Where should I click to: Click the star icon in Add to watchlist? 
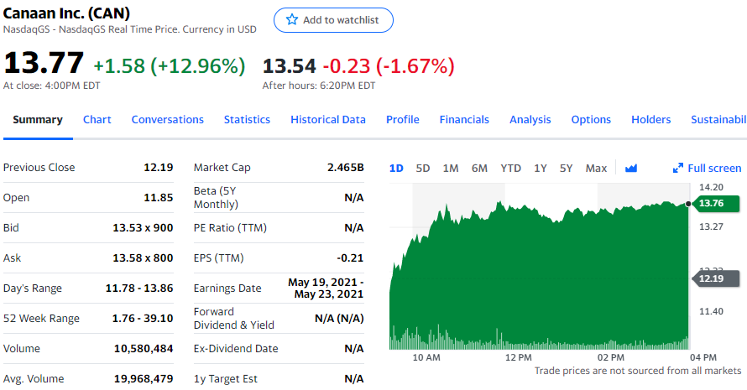[291, 19]
